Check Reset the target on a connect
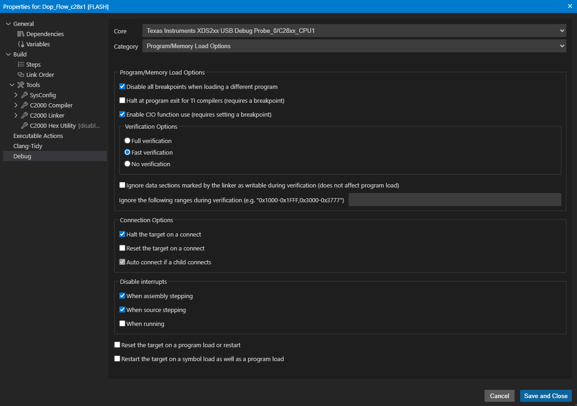This screenshot has width=577, height=406. pyautogui.click(x=123, y=248)
